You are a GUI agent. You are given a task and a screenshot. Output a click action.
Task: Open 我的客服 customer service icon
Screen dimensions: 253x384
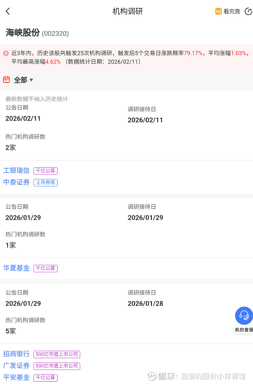[x=244, y=316]
